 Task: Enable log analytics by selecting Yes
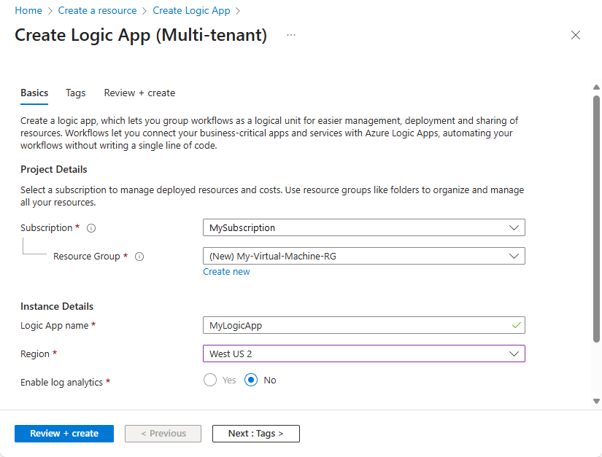(x=209, y=380)
